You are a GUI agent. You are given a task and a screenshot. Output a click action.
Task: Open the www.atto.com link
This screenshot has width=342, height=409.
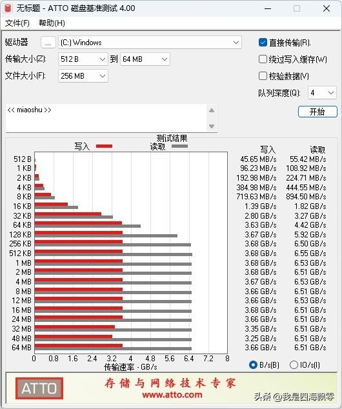[x=172, y=395]
